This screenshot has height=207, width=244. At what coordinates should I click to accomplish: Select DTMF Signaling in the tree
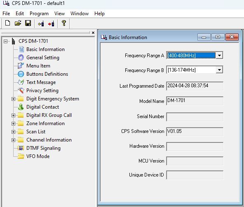43,148
